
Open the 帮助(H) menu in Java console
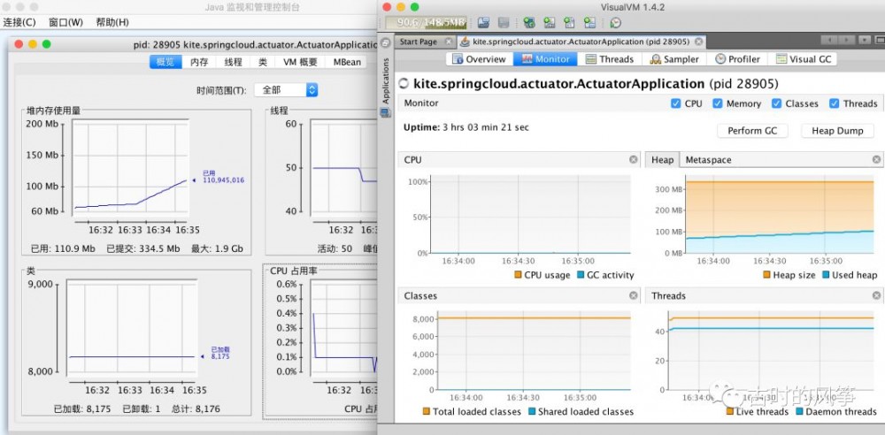pyautogui.click(x=112, y=23)
